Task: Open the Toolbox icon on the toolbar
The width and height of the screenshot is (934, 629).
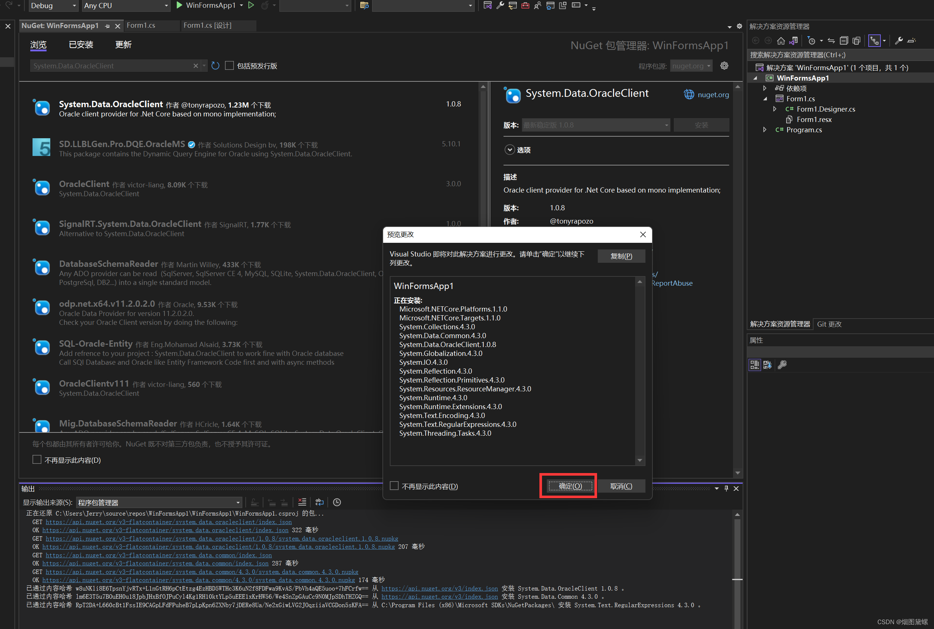Action: [525, 5]
